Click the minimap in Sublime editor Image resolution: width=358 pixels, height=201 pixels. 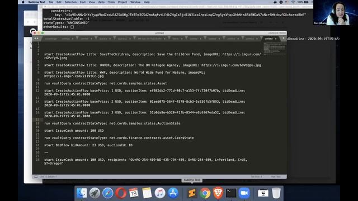click(275, 49)
